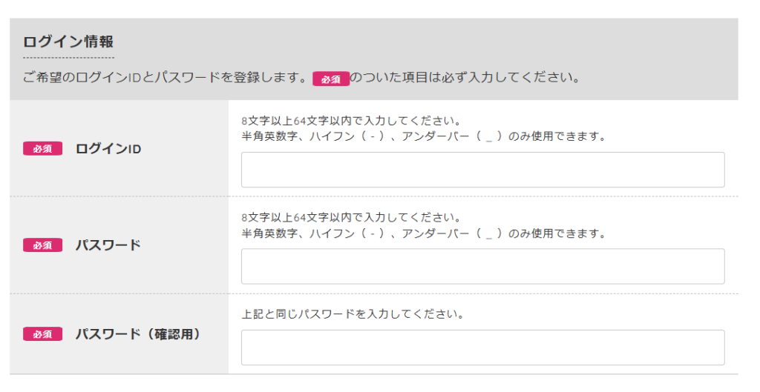Click the 必須 badge in the header description
Image resolution: width=760 pixels, height=392 pixels.
point(330,79)
